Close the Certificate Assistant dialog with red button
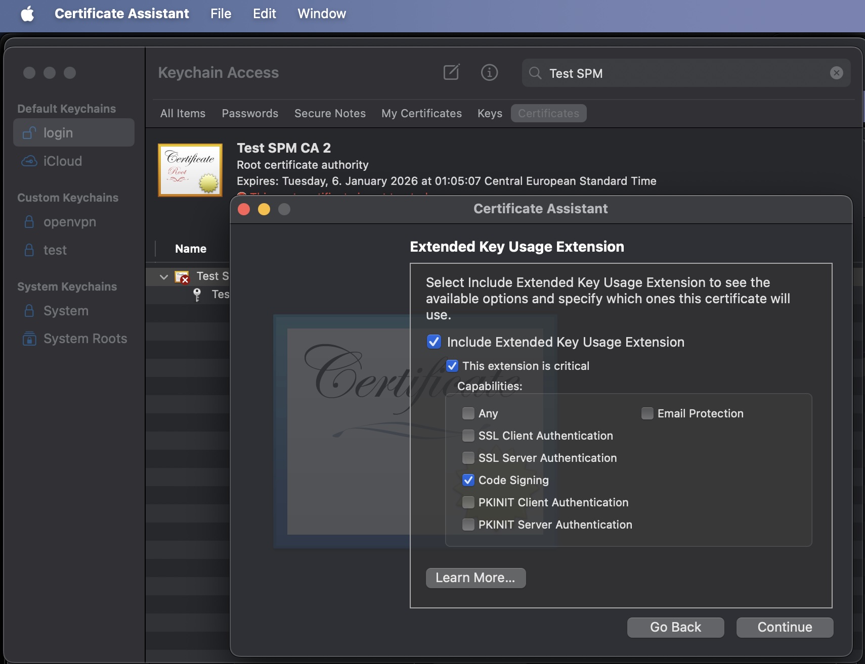 tap(244, 209)
